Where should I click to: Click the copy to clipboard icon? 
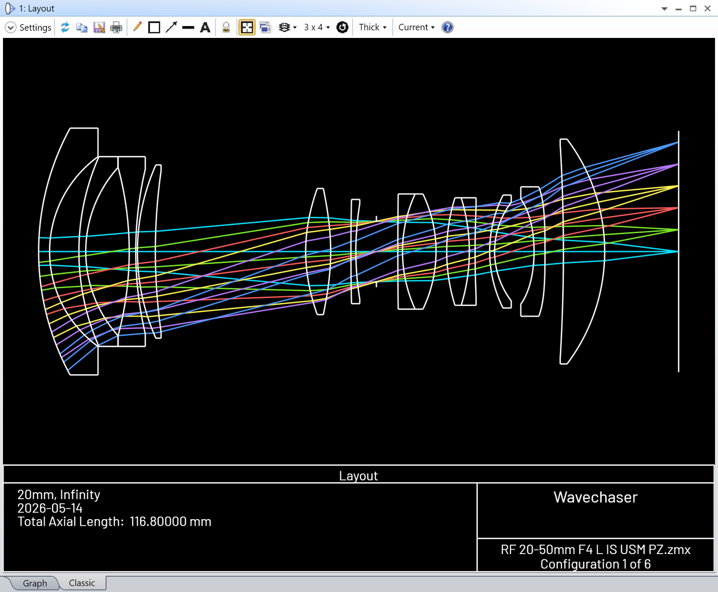(x=82, y=27)
